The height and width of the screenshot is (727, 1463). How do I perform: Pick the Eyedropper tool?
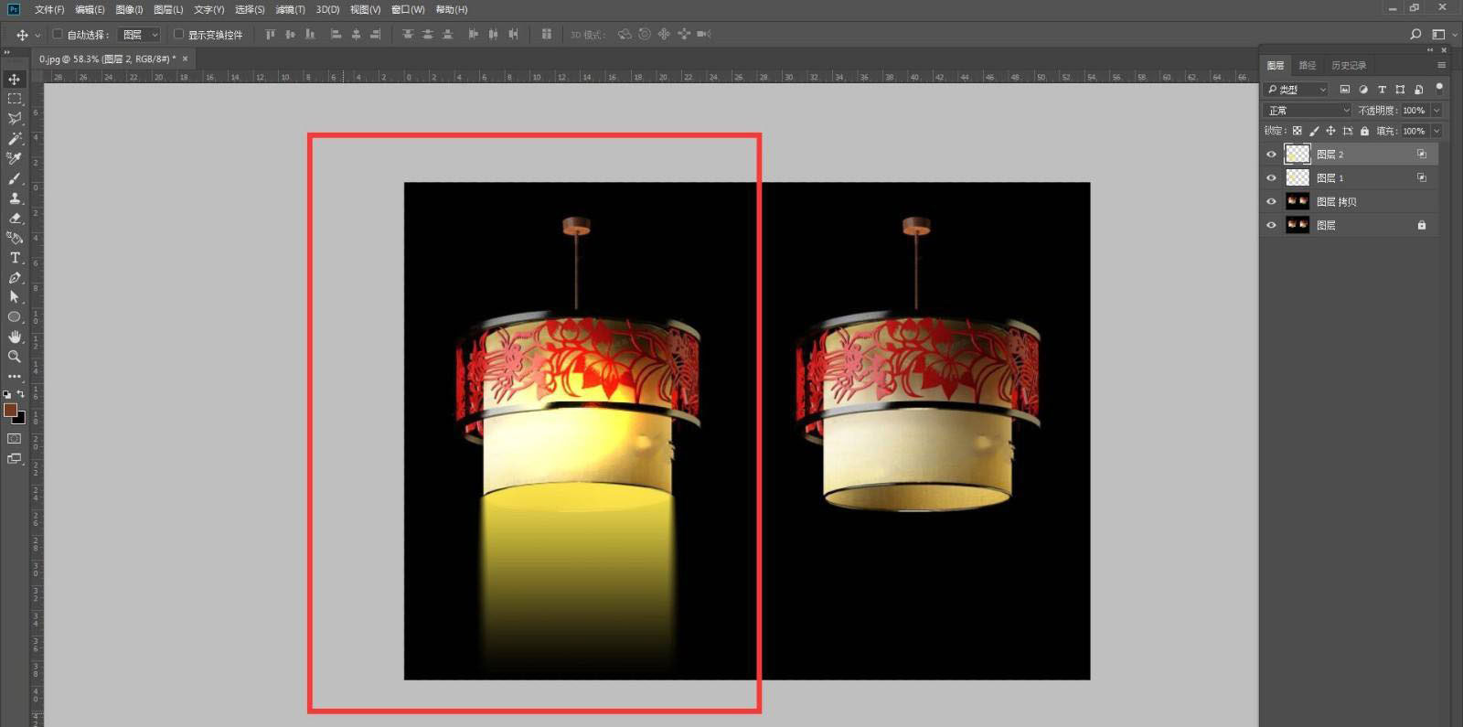15,158
